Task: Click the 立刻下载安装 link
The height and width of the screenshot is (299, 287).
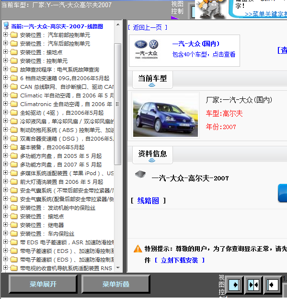Action: click(180, 260)
